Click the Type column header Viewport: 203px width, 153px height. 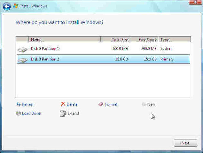tap(174, 40)
